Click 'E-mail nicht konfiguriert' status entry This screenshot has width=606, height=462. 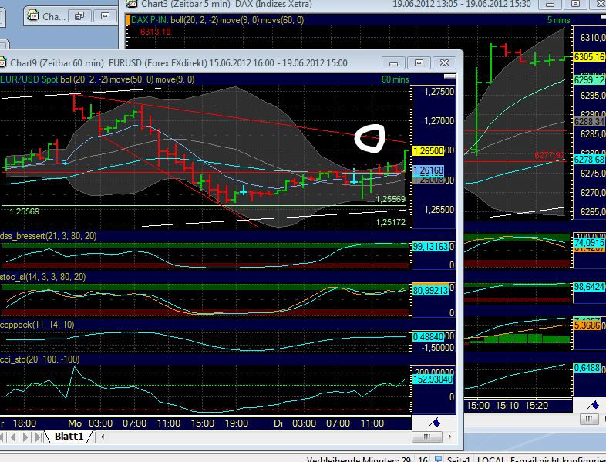[x=557, y=460]
